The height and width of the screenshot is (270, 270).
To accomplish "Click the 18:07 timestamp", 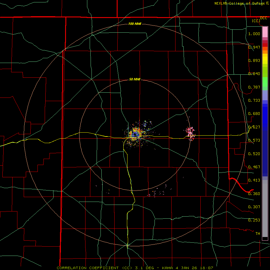I will coord(207,268).
